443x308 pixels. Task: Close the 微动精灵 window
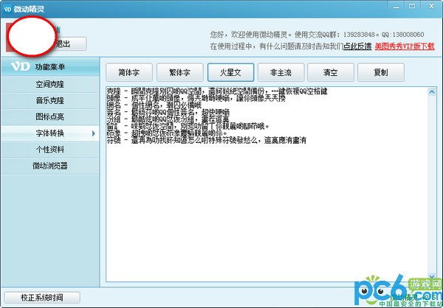click(x=432, y=6)
